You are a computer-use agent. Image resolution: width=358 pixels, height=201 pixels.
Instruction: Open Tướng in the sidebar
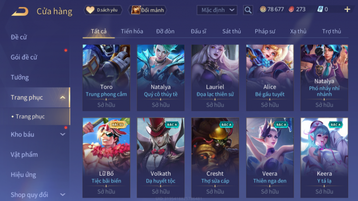(20, 77)
